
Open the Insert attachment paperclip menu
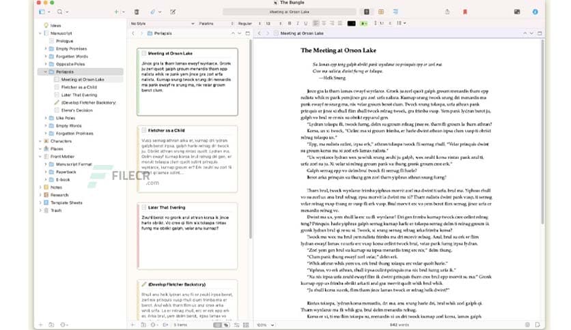point(153,12)
